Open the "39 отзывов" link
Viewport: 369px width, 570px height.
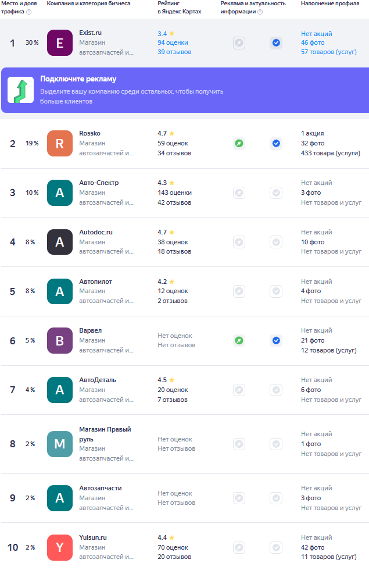tap(174, 52)
